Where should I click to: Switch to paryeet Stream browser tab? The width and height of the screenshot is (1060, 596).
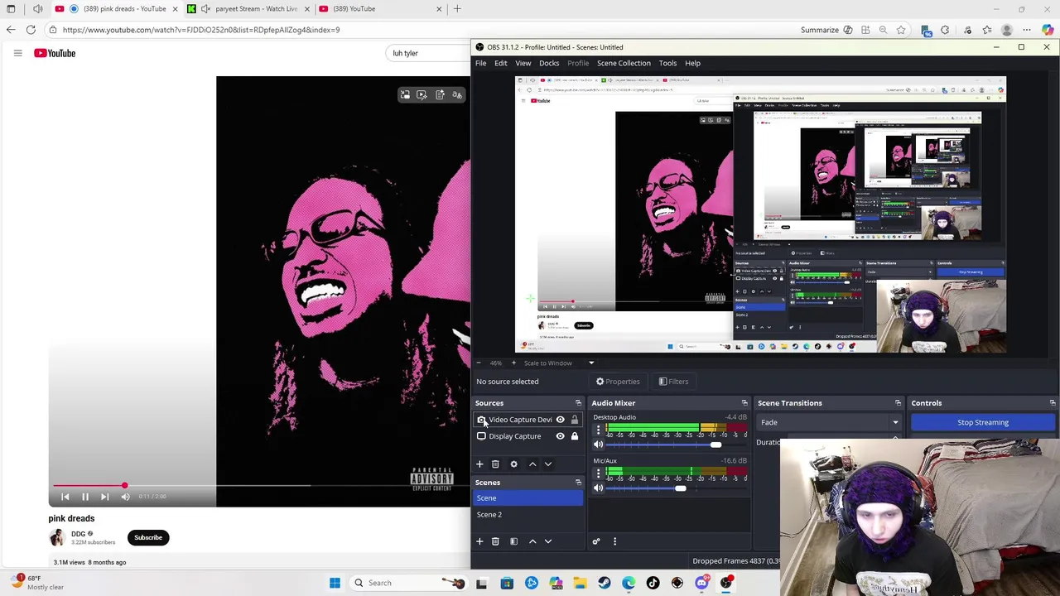point(248,9)
